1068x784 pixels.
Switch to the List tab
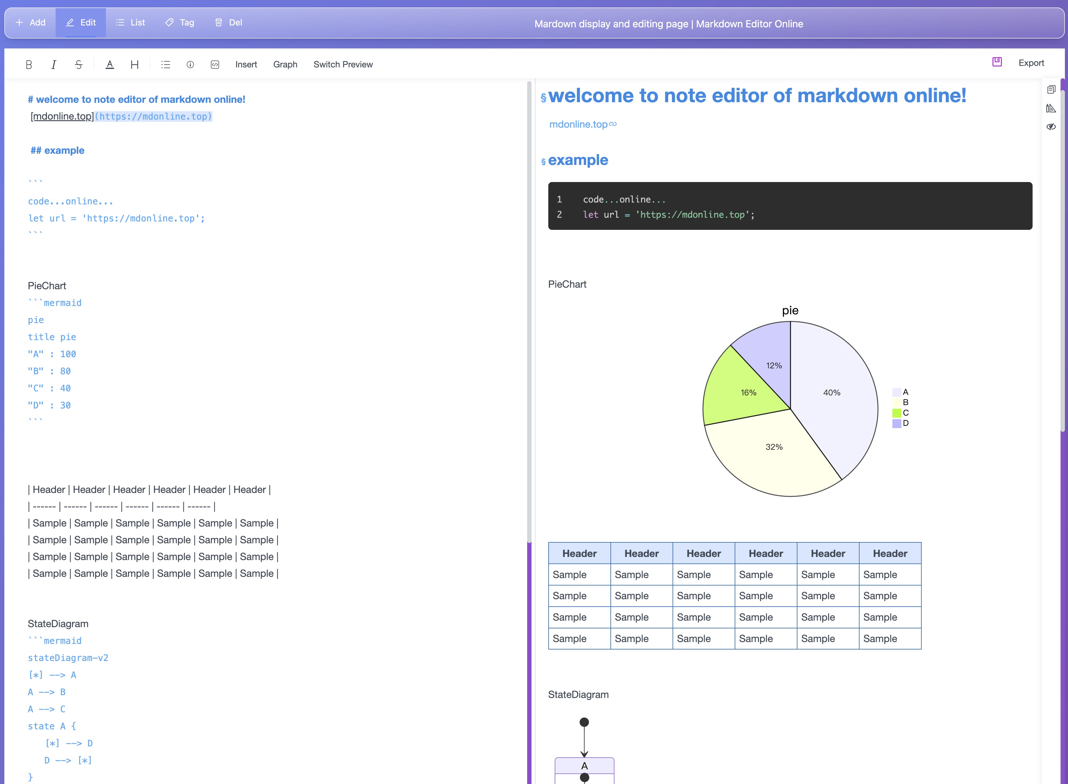(x=130, y=22)
